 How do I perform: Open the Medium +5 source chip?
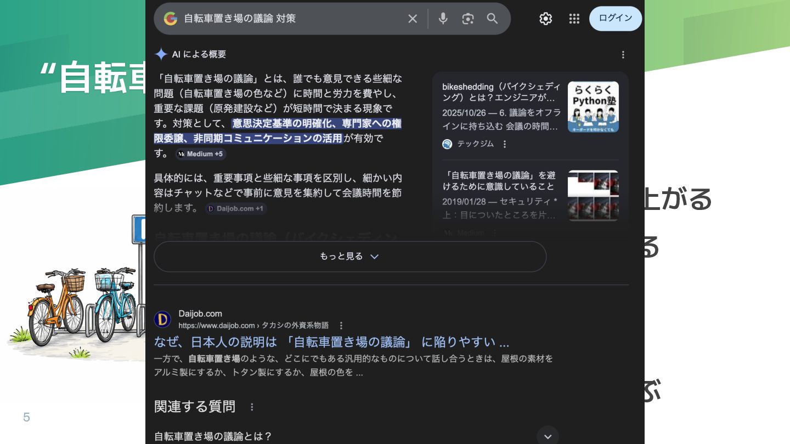(201, 154)
